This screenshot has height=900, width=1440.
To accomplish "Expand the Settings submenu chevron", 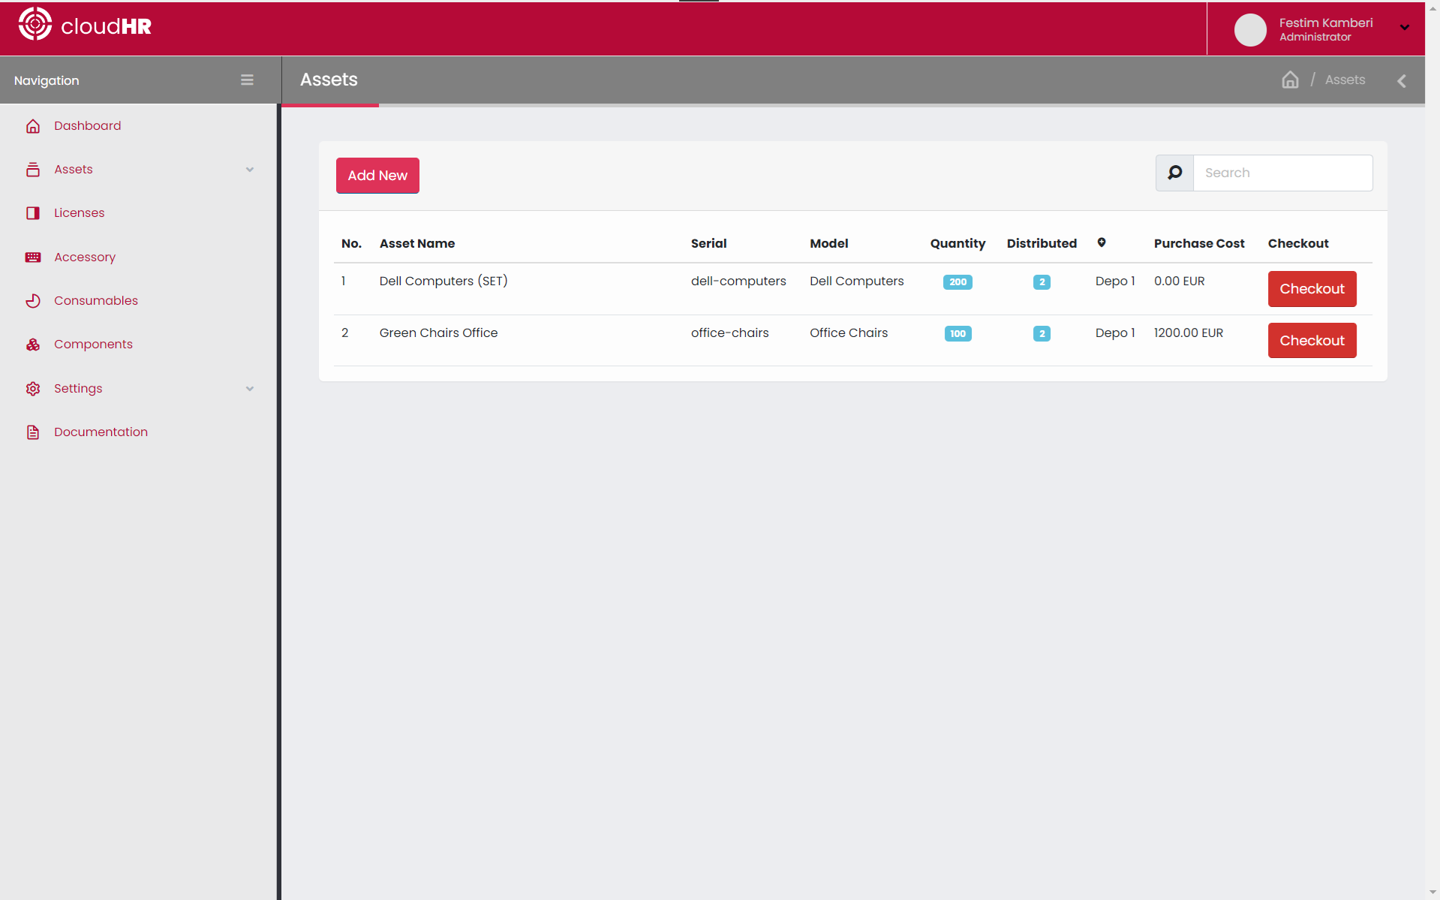I will (250, 389).
